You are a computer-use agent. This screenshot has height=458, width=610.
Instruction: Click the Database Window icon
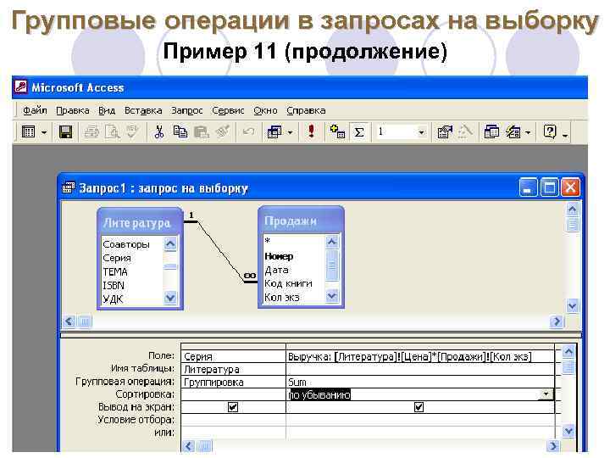pos(491,132)
